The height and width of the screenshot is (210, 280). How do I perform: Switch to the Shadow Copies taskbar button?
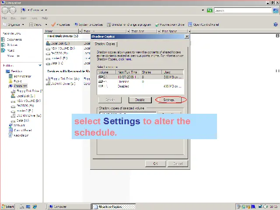pos(114,206)
